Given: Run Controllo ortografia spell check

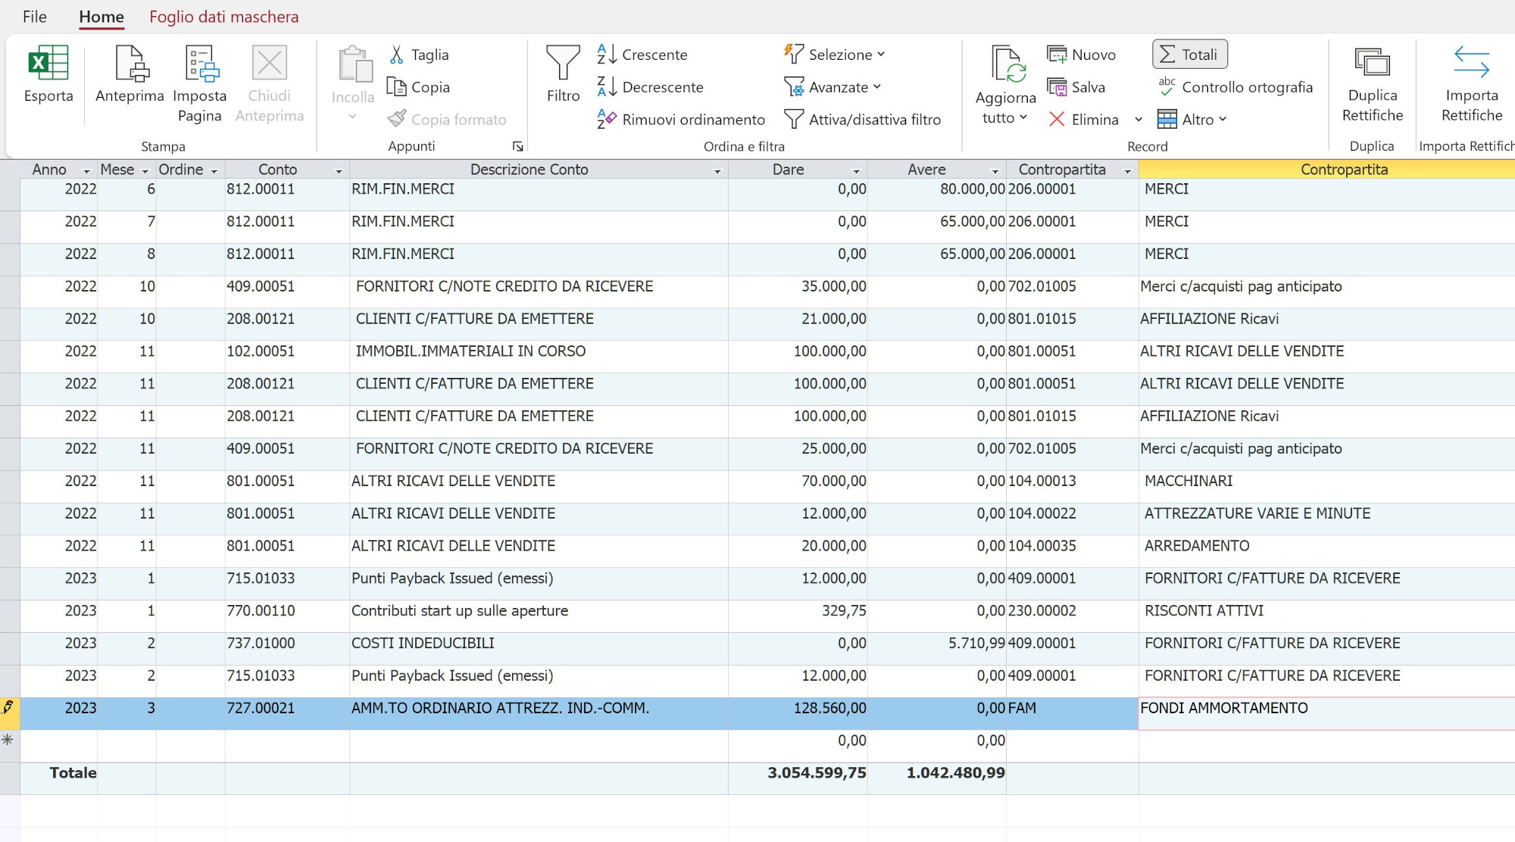Looking at the screenshot, I should click(x=1235, y=87).
